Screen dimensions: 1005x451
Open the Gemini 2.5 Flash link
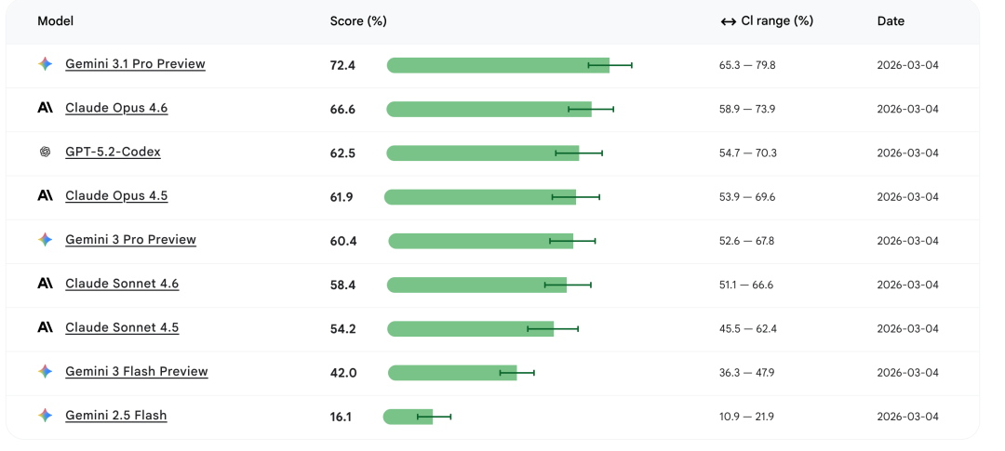115,416
